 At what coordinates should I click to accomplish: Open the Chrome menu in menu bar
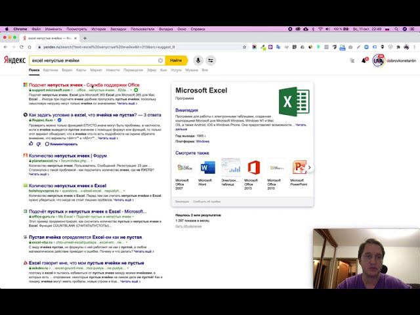pos(20,29)
